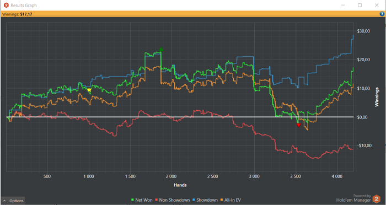Click the 3 000 hands axis label

click(254, 176)
